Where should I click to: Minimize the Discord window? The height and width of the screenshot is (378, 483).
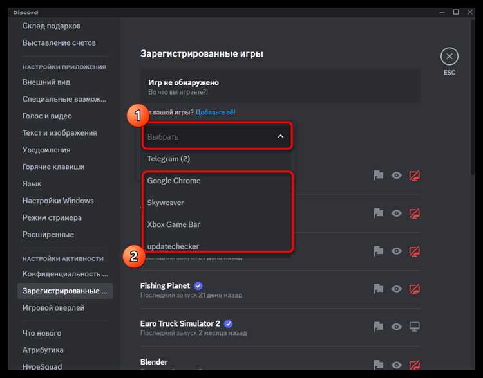[x=442, y=12]
